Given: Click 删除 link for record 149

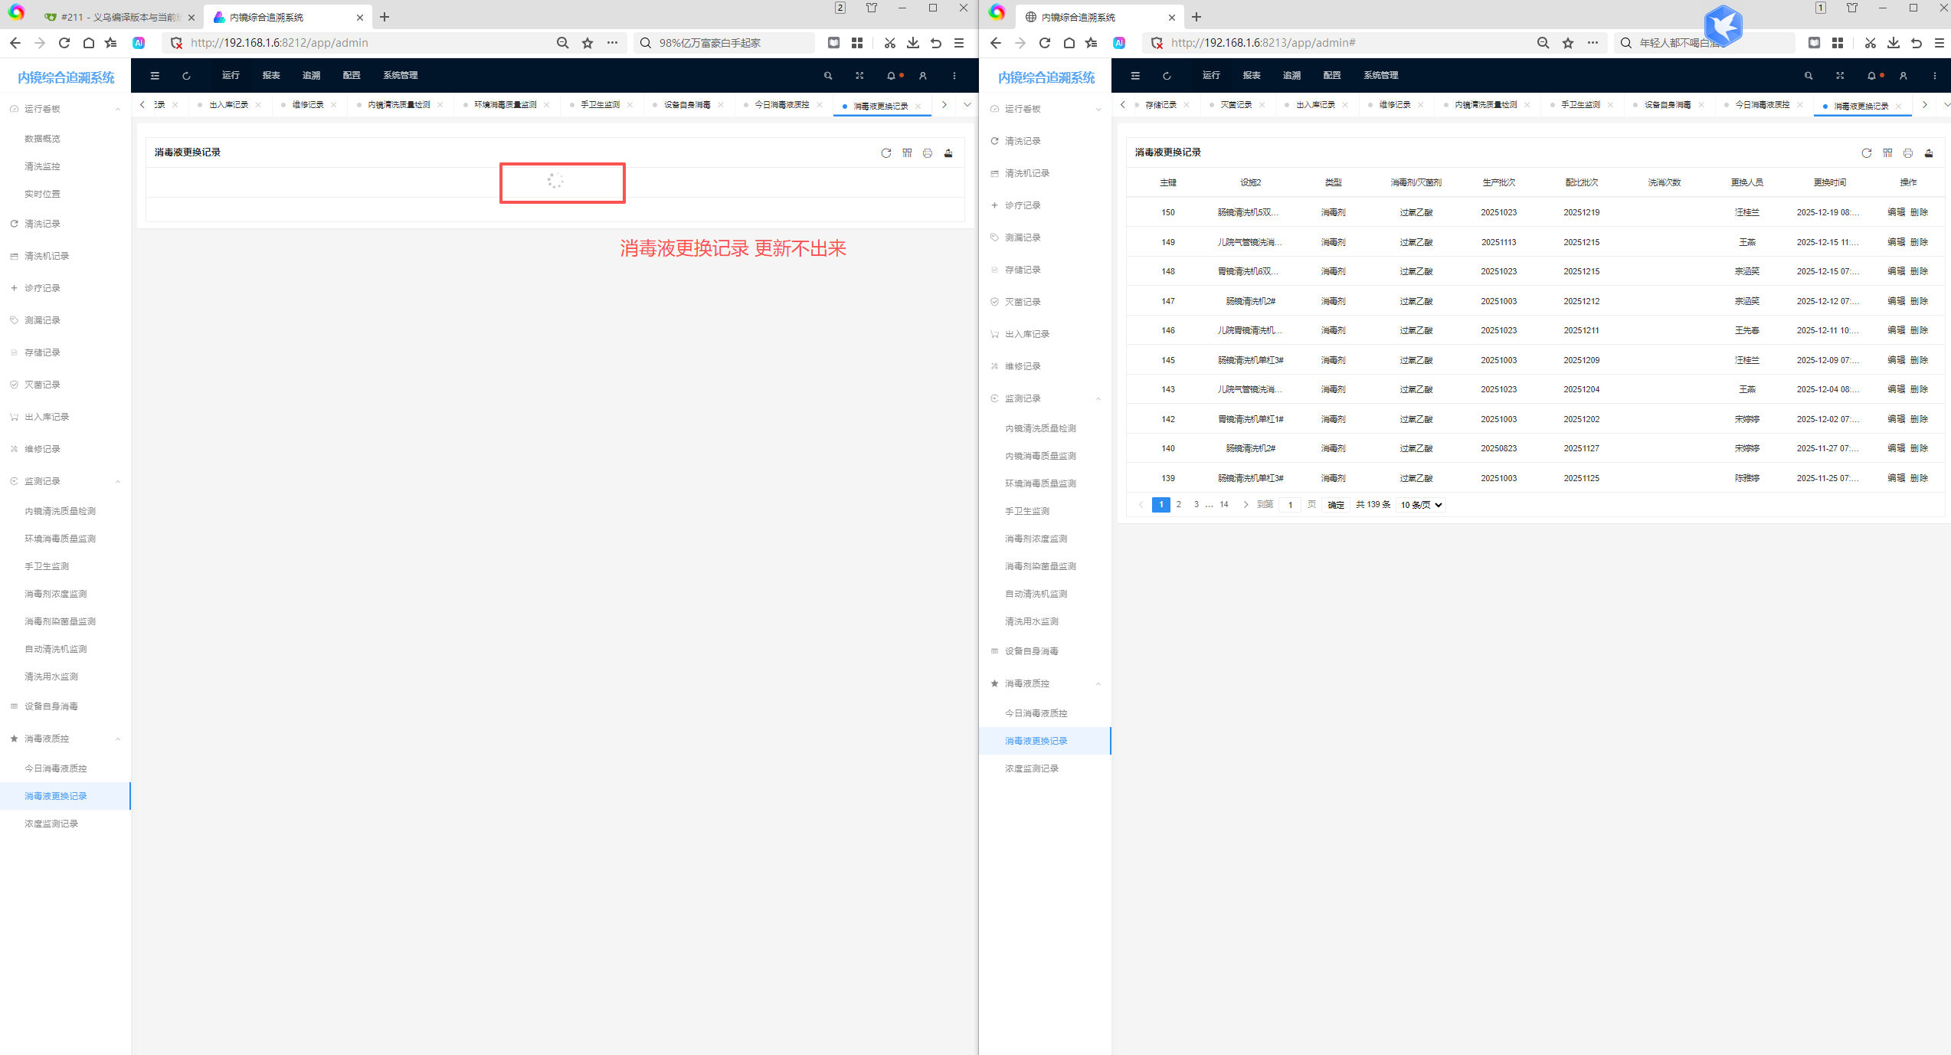Looking at the screenshot, I should tap(1919, 242).
